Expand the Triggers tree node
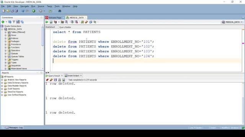The width and height of the screenshot is (245, 137). (x=5, y=59)
